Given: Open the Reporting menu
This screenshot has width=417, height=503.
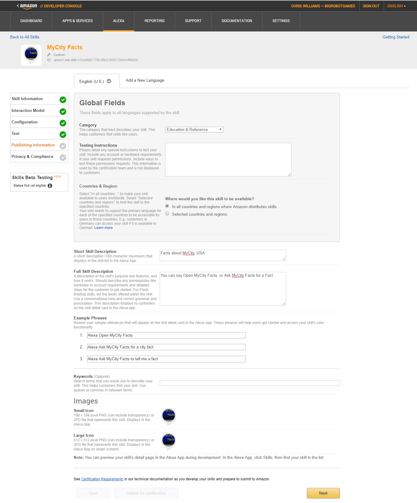Looking at the screenshot, I should tap(155, 21).
